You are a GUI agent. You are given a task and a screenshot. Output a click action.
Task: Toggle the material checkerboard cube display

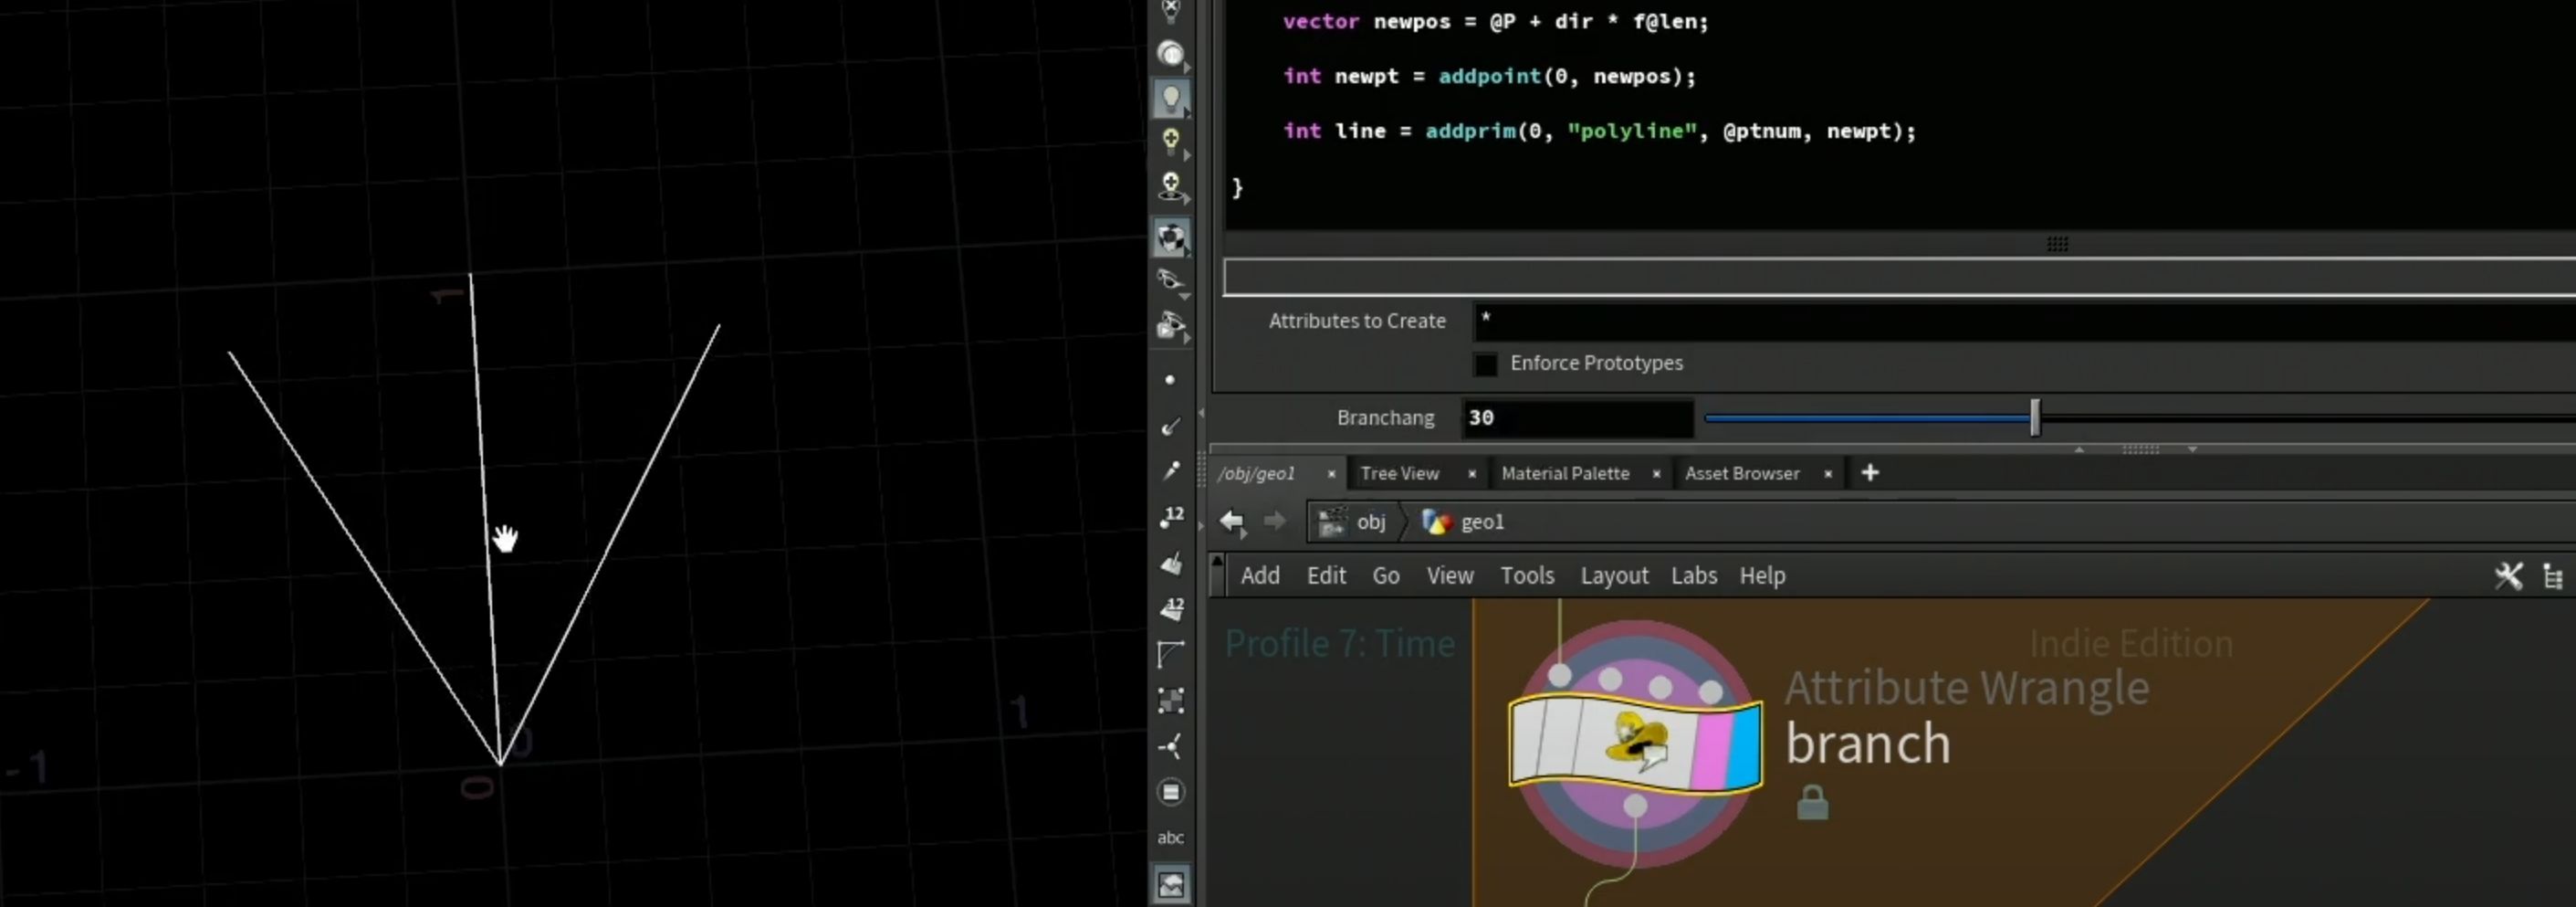(1171, 237)
